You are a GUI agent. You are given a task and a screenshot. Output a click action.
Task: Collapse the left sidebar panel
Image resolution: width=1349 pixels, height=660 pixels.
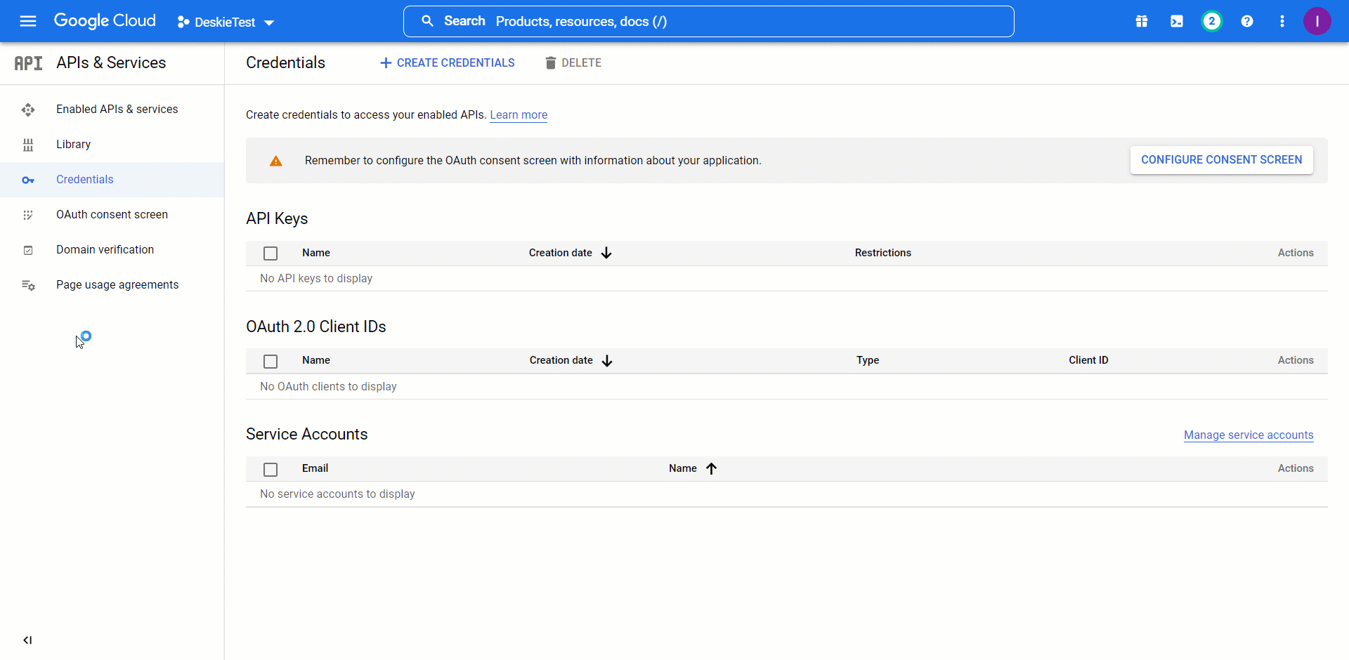[27, 640]
